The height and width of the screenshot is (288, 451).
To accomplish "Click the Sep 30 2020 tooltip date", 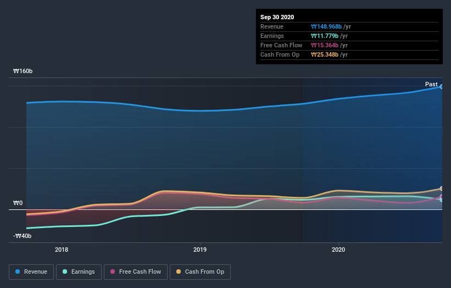I will (x=277, y=17).
